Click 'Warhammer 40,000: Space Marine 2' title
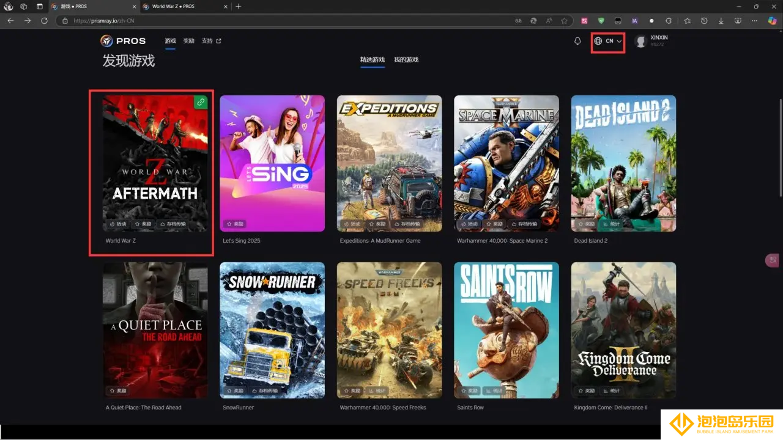 point(502,241)
